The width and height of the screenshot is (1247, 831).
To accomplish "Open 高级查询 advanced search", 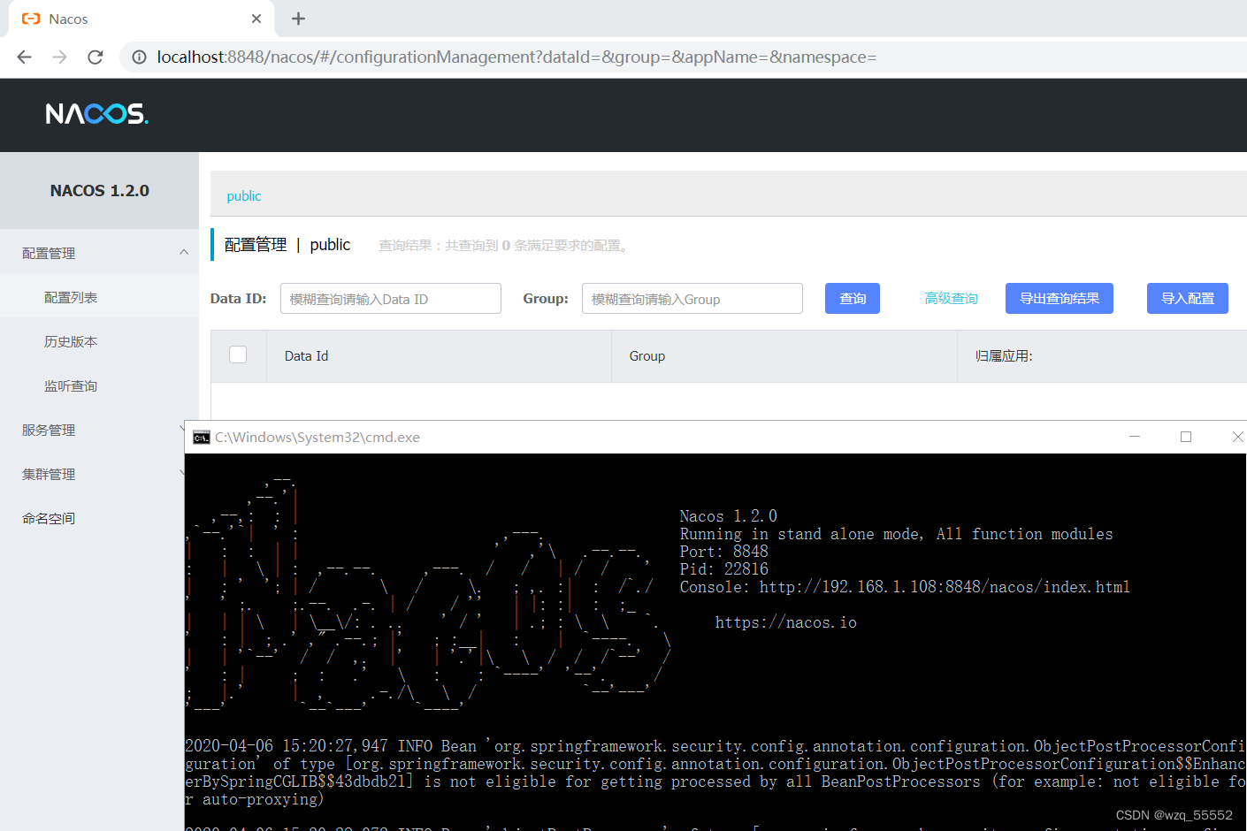I will click(x=951, y=299).
